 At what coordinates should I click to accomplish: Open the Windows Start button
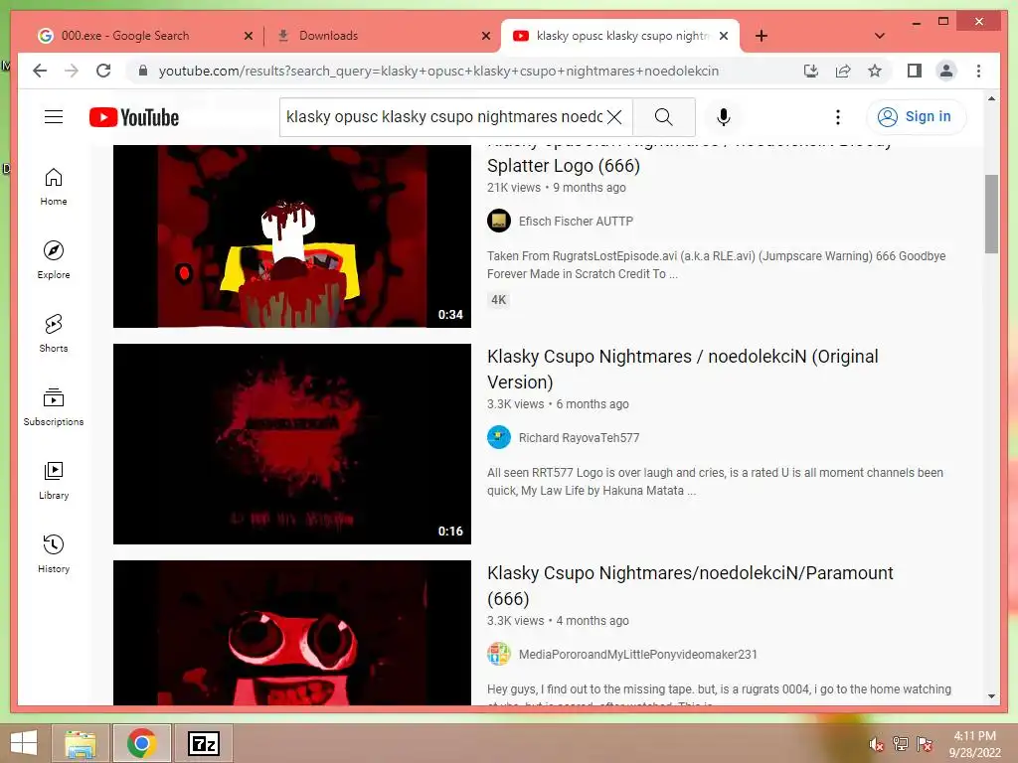pos(24,743)
